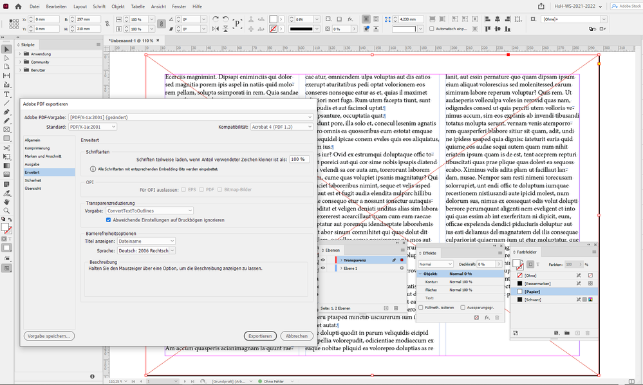Toggle 'Abweichende Einstellungen auf Druckbögen ignorieren' checkbox

(x=108, y=220)
